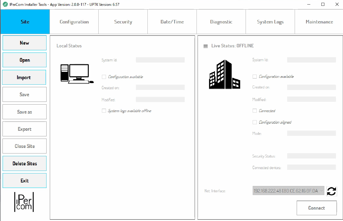The height and width of the screenshot is (221, 343).
Task: Click the New button
Action: click(x=24, y=43)
